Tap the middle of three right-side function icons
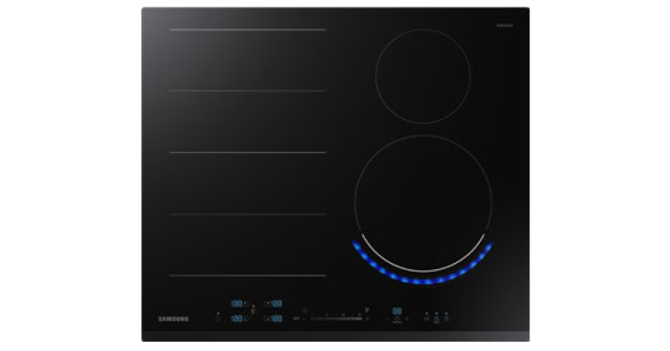The height and width of the screenshot is (351, 670). pyautogui.click(x=436, y=318)
